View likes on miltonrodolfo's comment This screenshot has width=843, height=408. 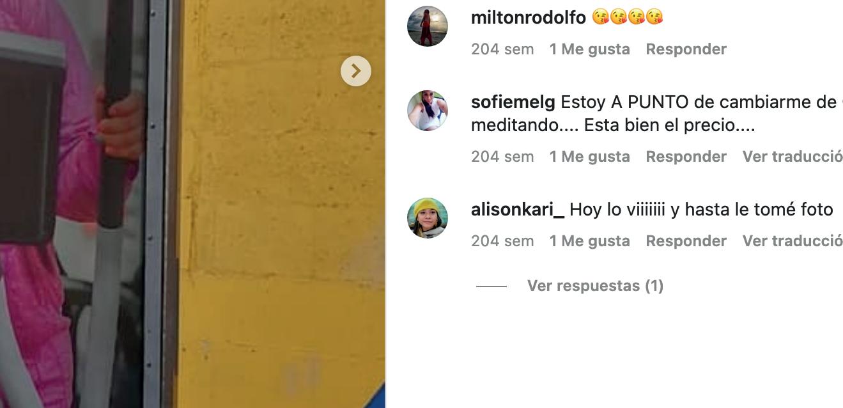589,49
